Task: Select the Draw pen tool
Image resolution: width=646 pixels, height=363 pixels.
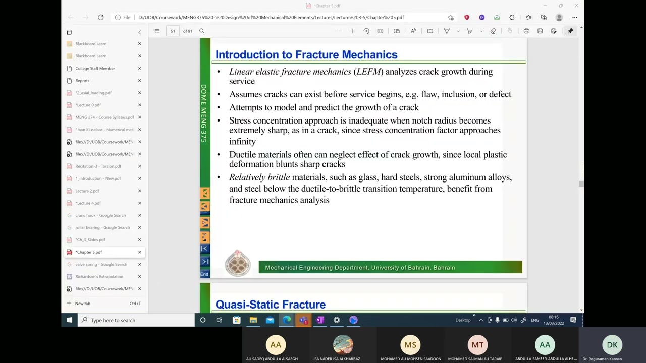Action: point(447,31)
